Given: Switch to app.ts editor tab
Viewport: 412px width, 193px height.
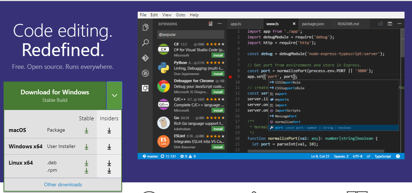Looking at the screenshot, I should pos(245,24).
